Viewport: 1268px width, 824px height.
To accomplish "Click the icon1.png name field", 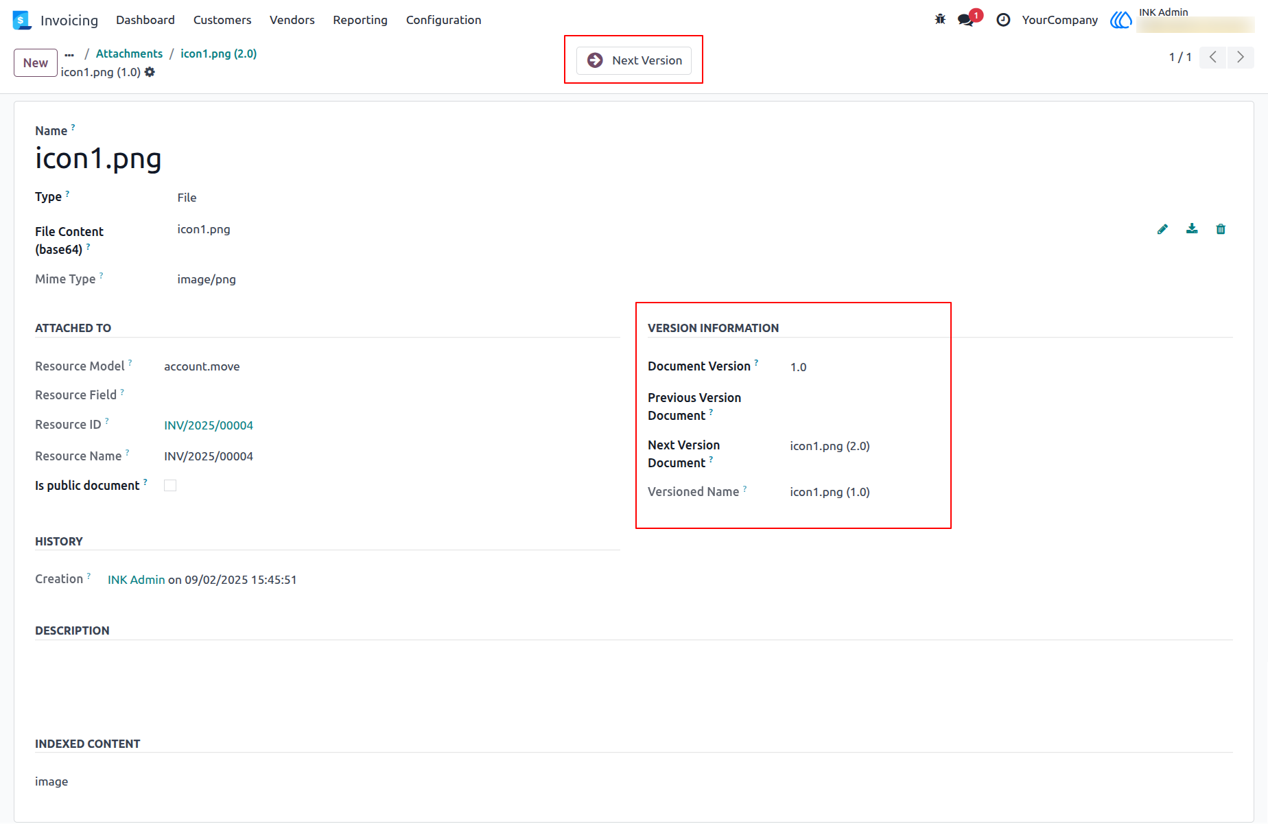I will (98, 158).
